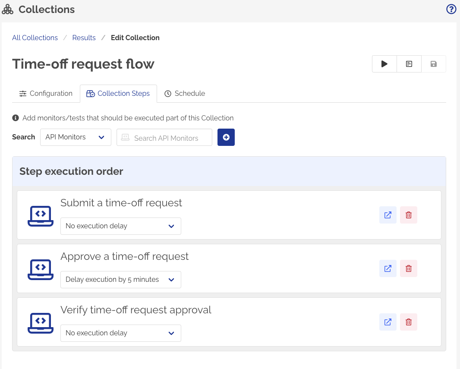This screenshot has width=460, height=369.
Task: Click the monitor icon on the first step
Action: (40, 215)
